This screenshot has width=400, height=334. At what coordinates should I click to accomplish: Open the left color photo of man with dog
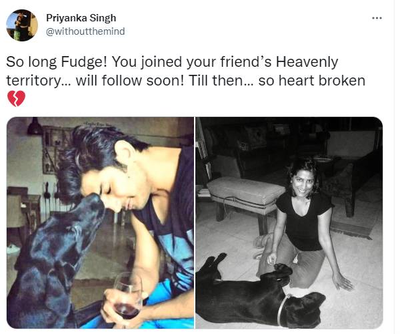pos(100,223)
